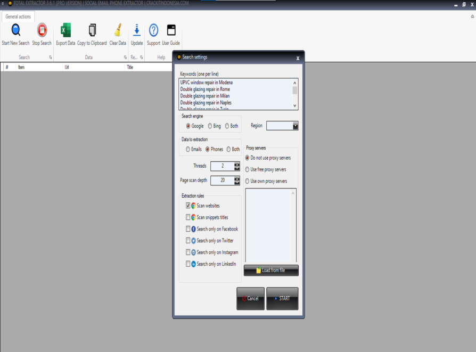
Task: Enable the Scan snippets titles checkbox
Action: (188, 217)
